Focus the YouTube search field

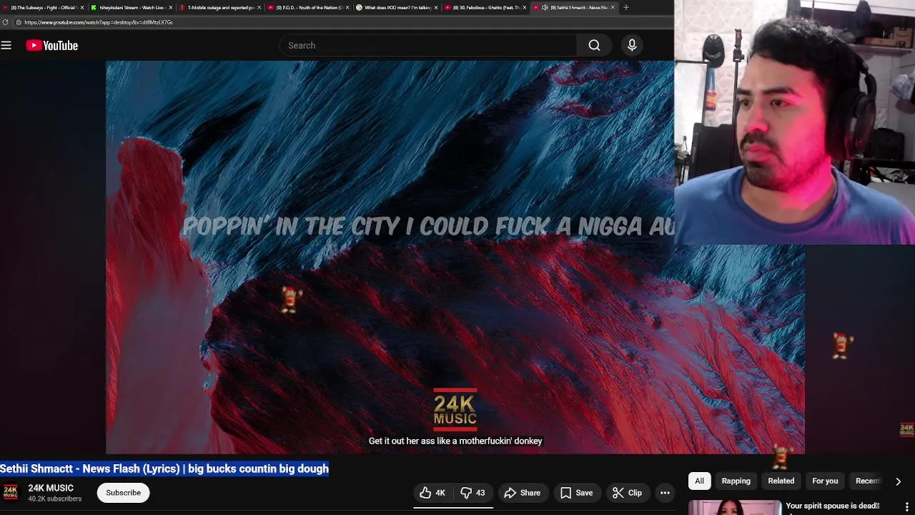[427, 45]
